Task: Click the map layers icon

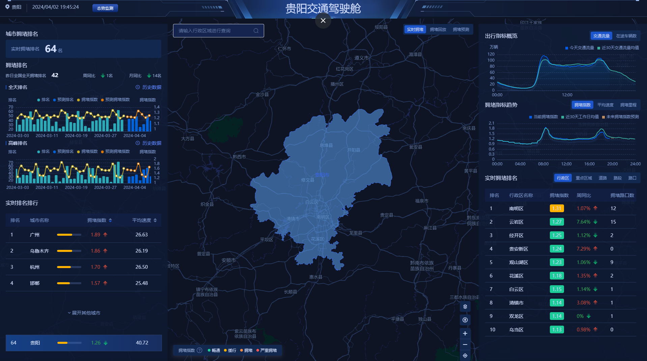Action: tap(465, 306)
